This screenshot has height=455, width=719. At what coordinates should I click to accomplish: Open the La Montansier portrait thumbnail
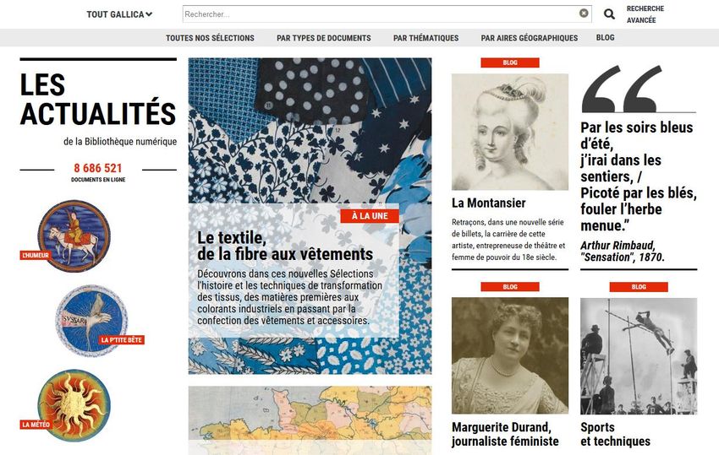[510, 132]
